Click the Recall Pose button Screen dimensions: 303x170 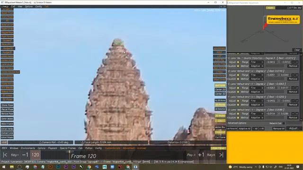[7, 110]
